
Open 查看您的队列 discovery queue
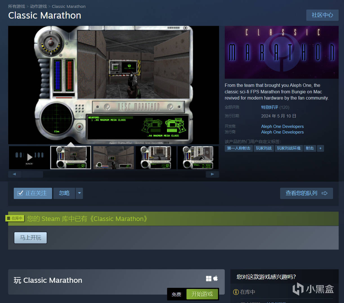pyautogui.click(x=306, y=193)
